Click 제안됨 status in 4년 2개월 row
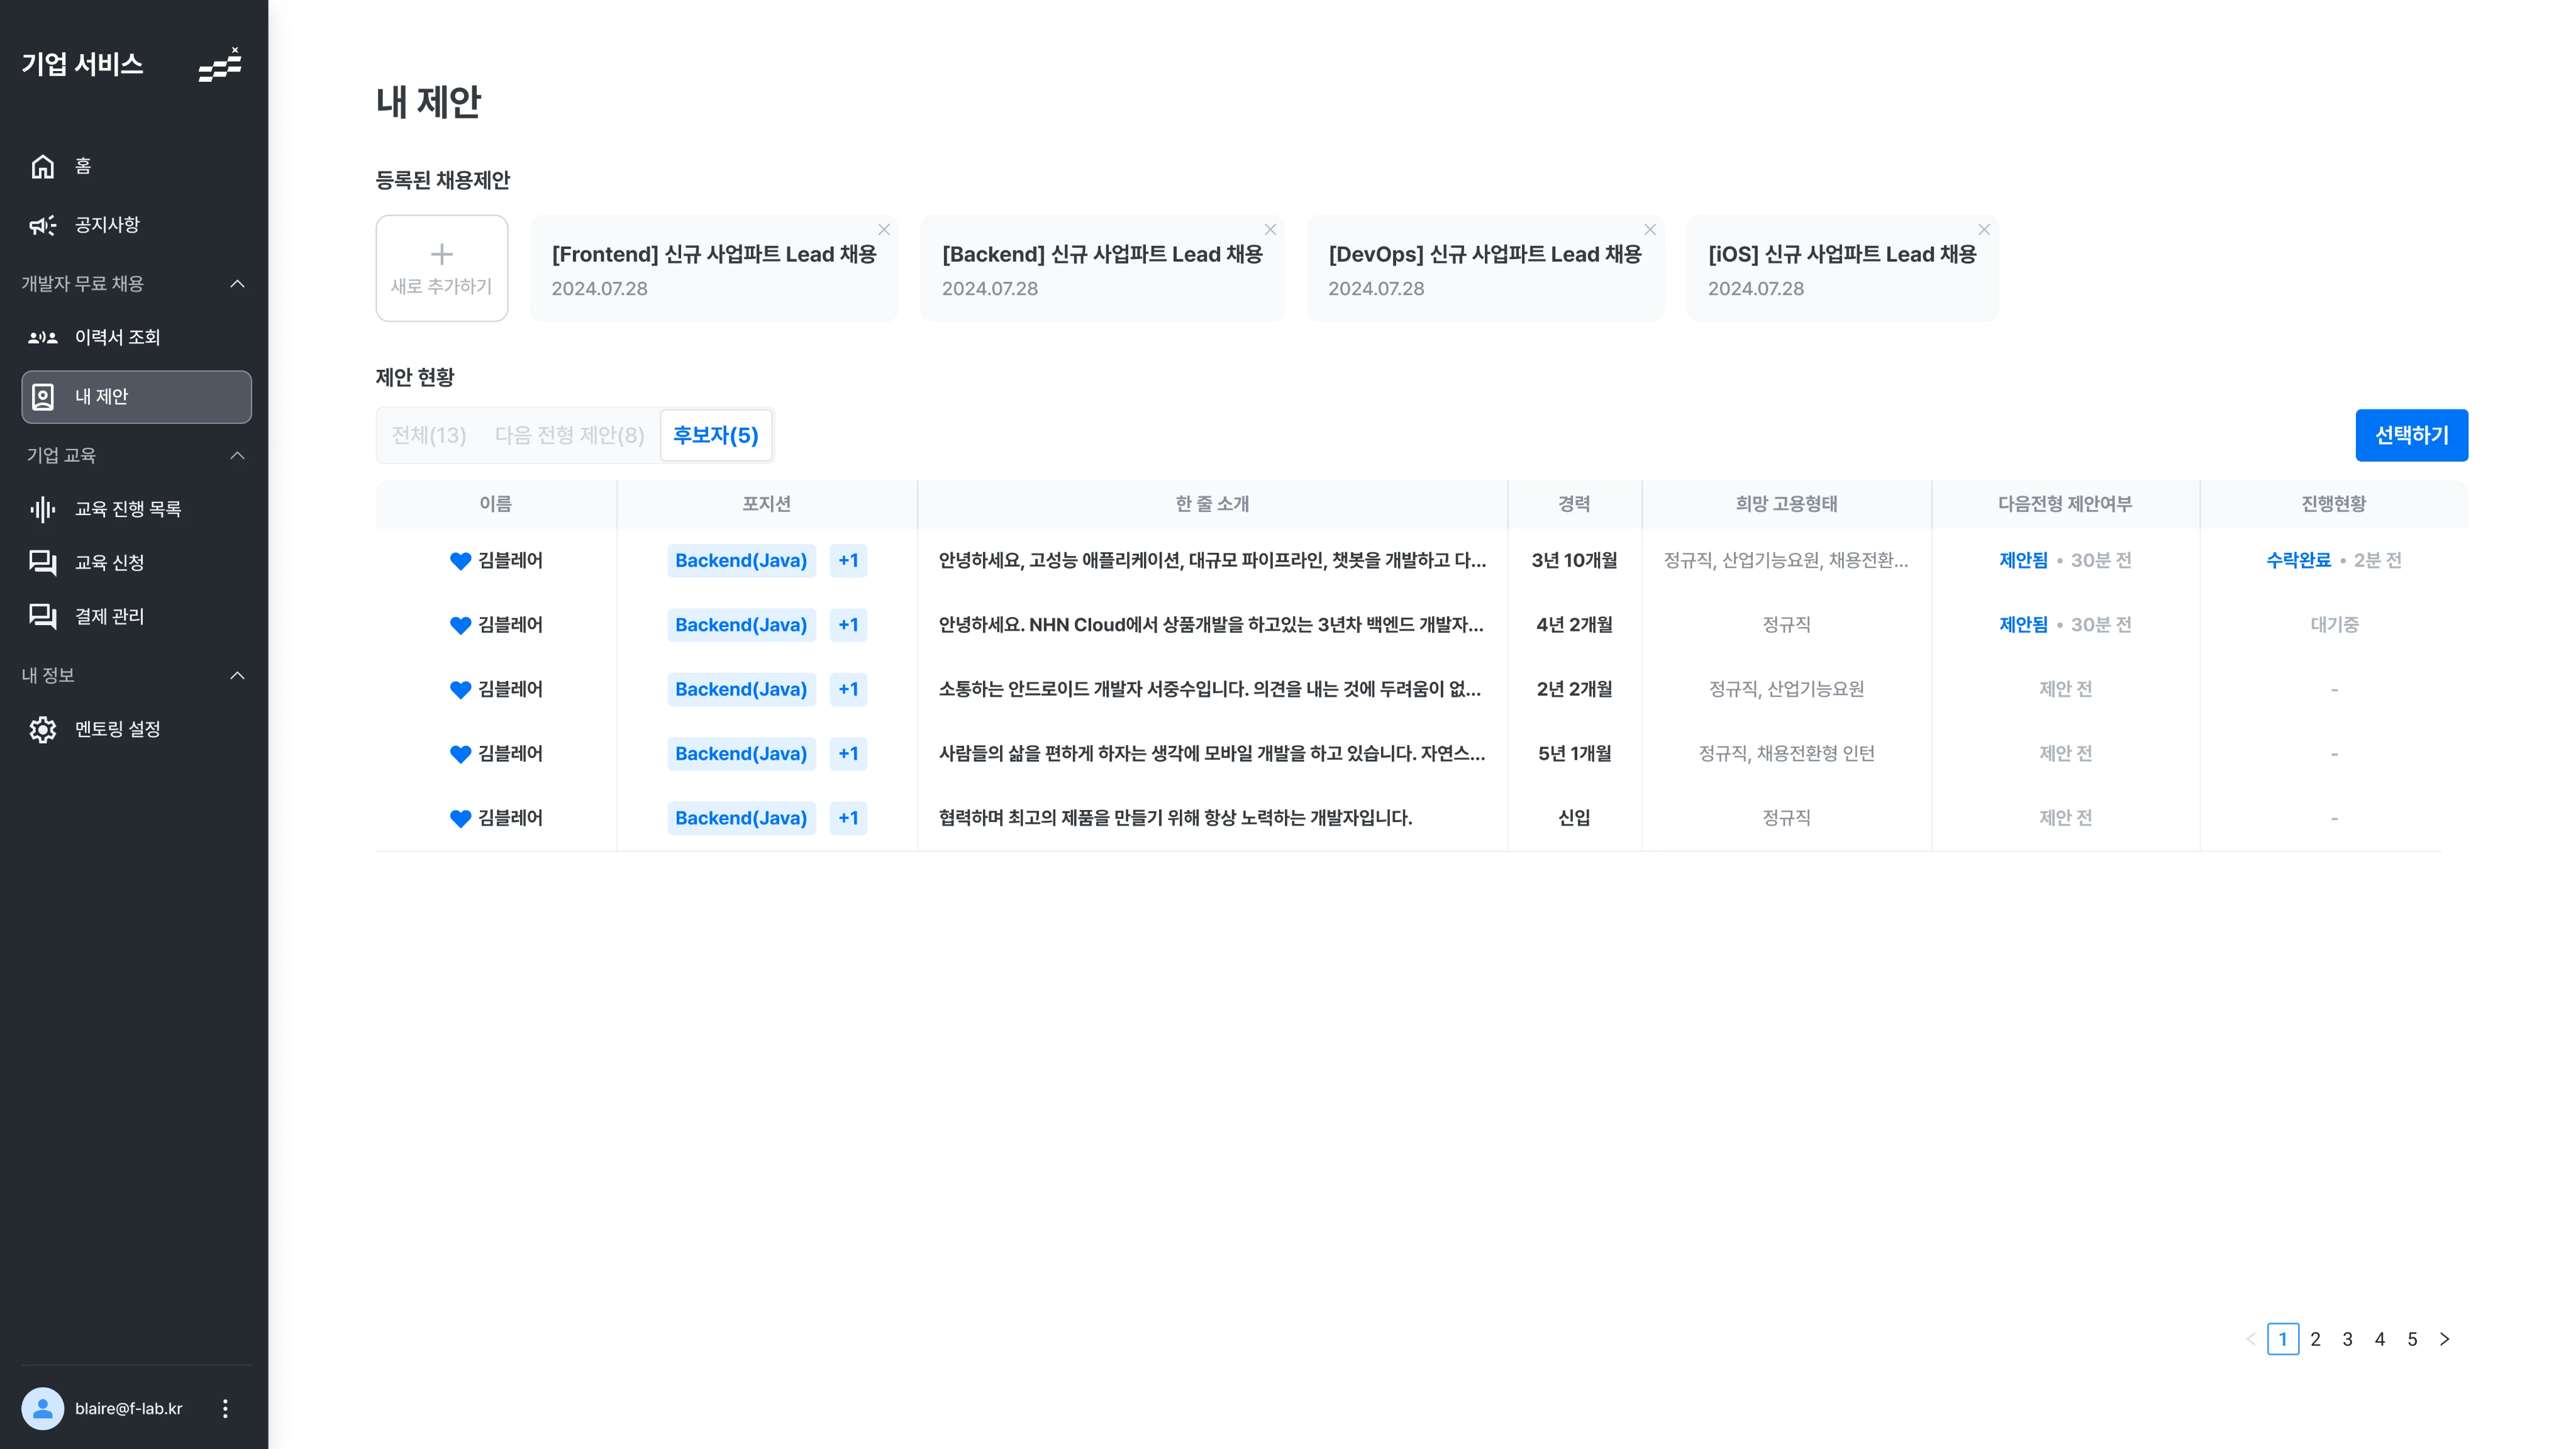 coord(2023,625)
